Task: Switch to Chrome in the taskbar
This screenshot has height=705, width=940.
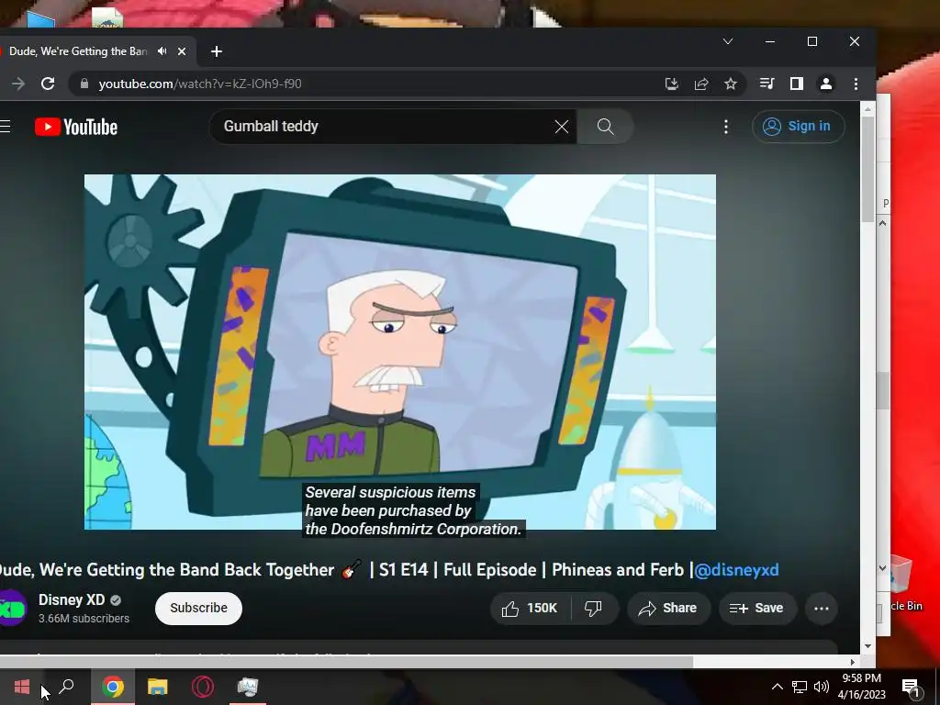Action: coord(113,687)
